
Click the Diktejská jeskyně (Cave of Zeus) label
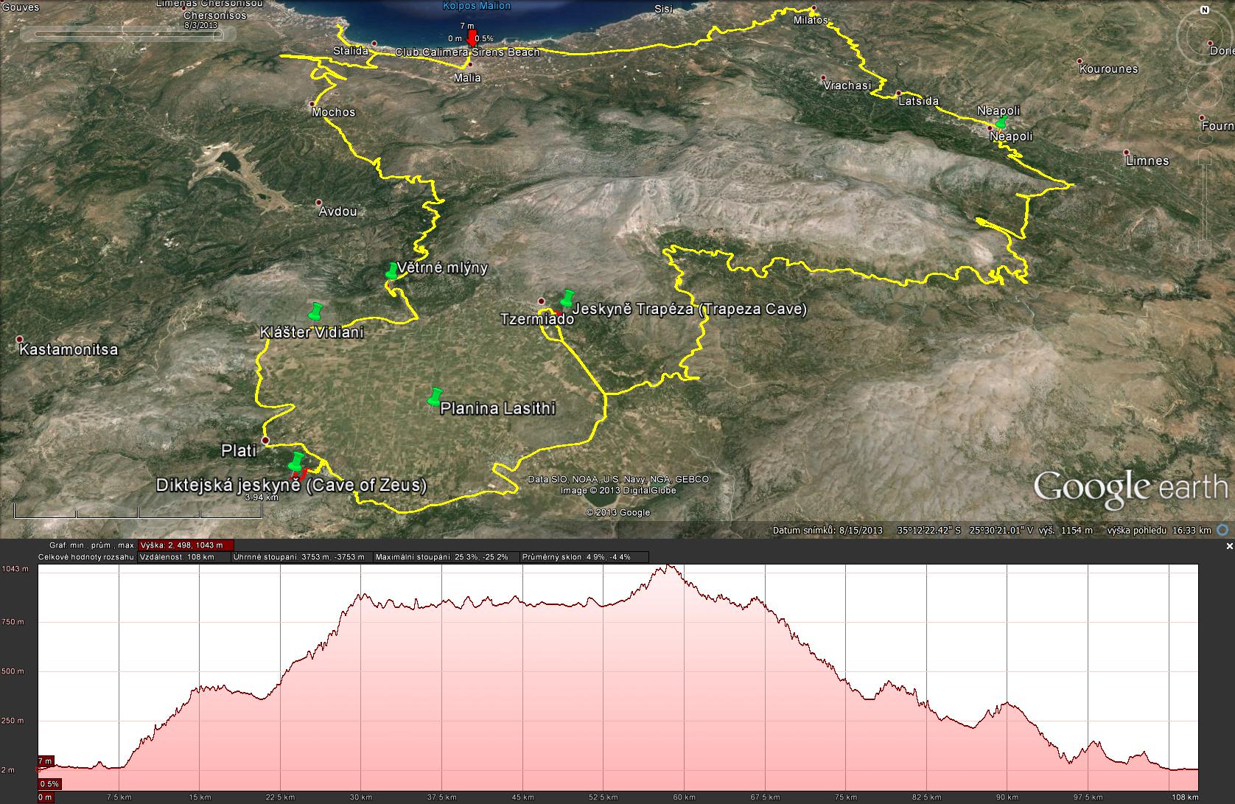[x=291, y=486]
